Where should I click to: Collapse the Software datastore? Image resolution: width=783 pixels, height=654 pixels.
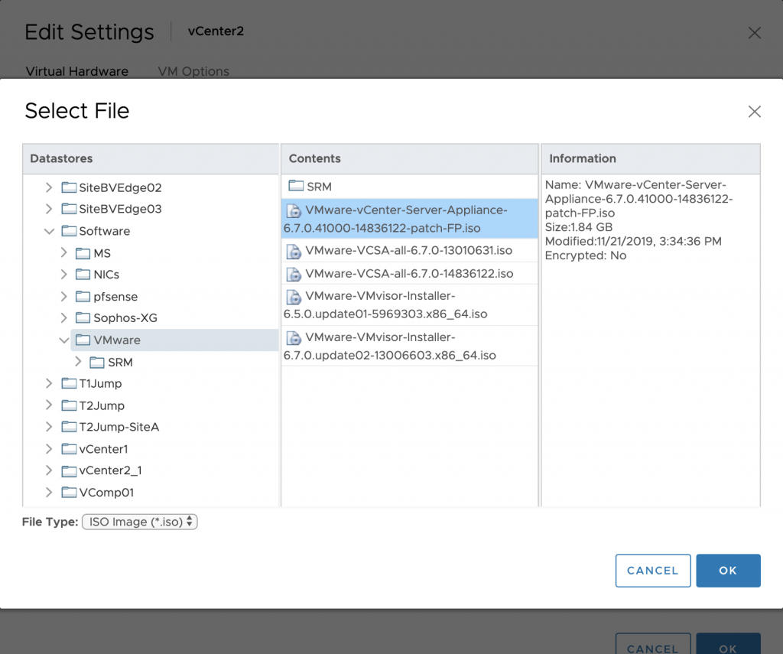49,231
